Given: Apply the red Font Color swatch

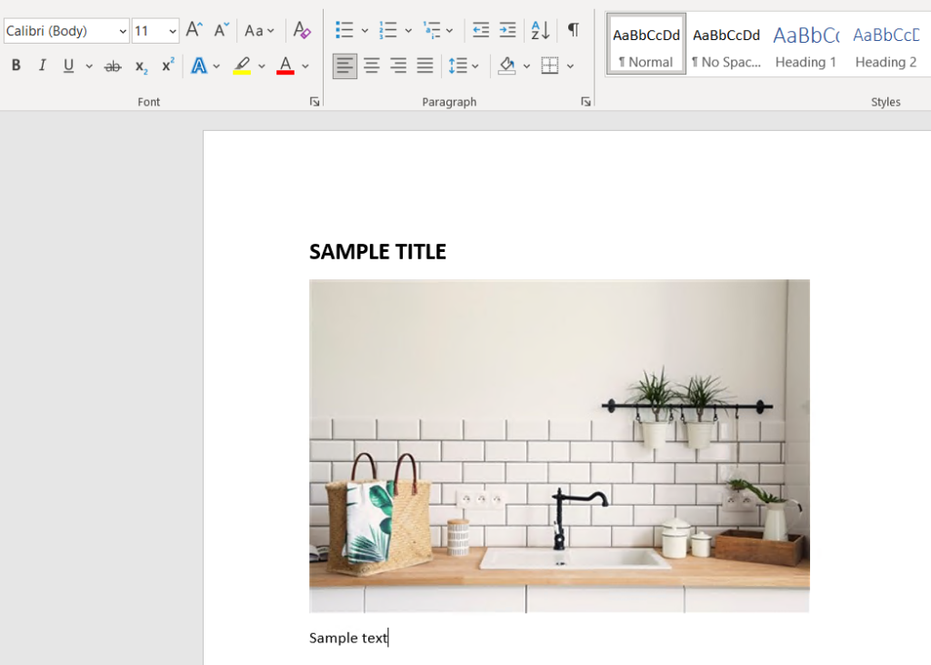Looking at the screenshot, I should pos(285,66).
